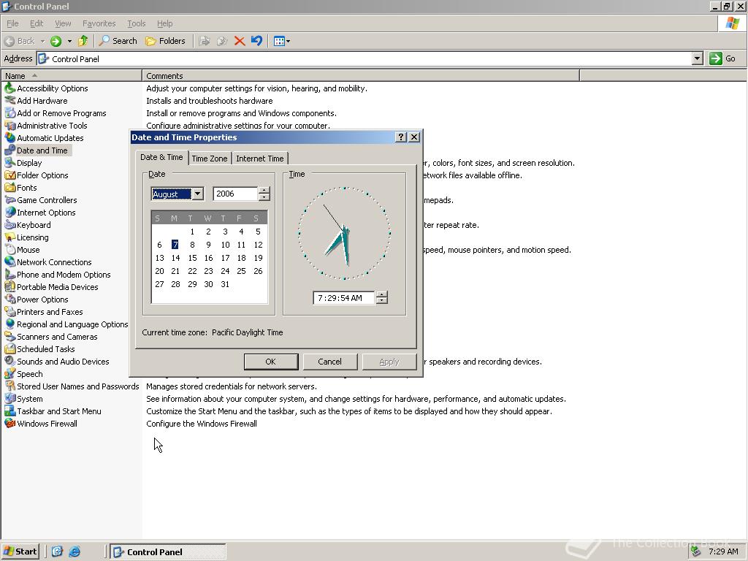
Task: Select the Date & Time tab
Action: [161, 157]
